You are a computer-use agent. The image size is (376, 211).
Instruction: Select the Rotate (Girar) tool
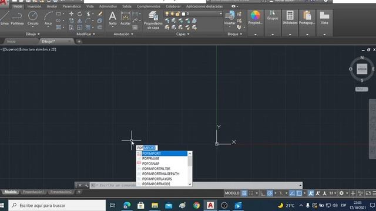point(80,14)
